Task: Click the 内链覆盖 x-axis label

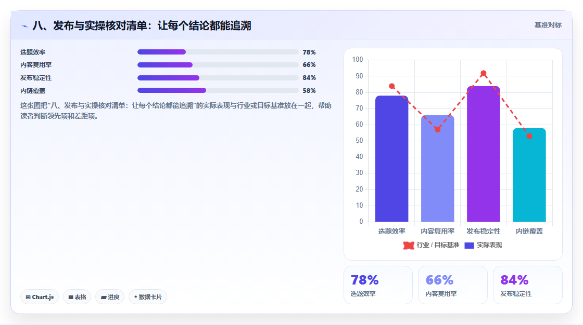Action: [x=529, y=232]
